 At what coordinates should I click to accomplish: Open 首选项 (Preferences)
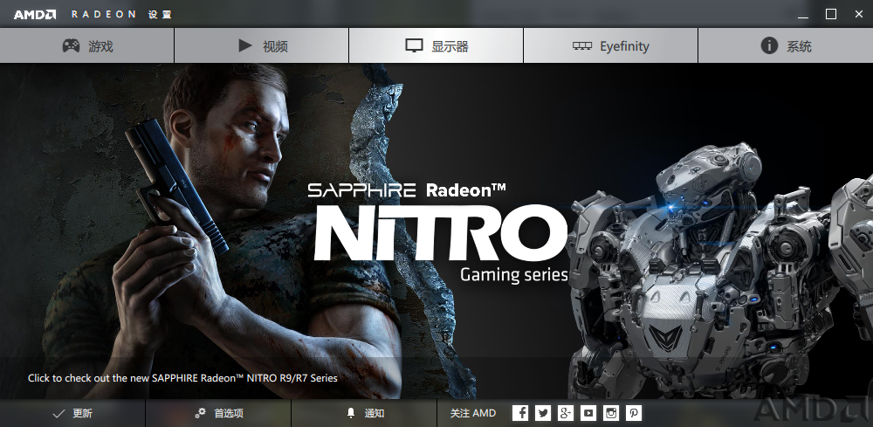point(218,413)
